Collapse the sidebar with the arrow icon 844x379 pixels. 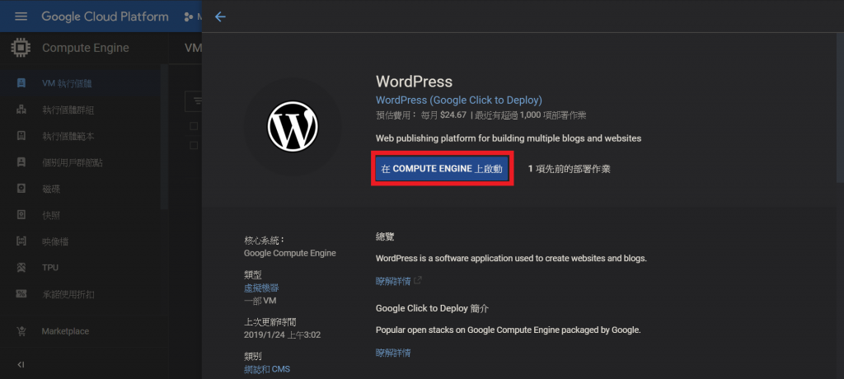click(21, 364)
